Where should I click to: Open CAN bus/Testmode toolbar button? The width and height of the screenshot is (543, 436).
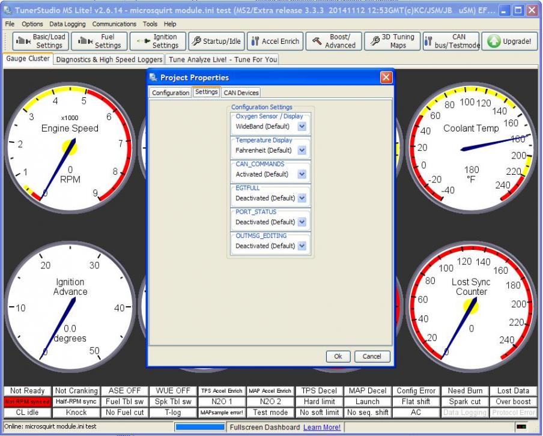coord(450,41)
